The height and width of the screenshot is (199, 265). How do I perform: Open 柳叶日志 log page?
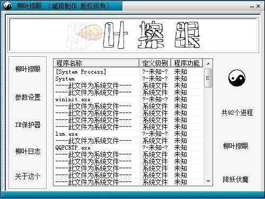coord(28,151)
